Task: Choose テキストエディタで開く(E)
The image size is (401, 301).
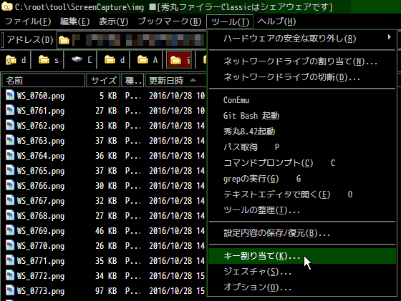Action: (302, 194)
